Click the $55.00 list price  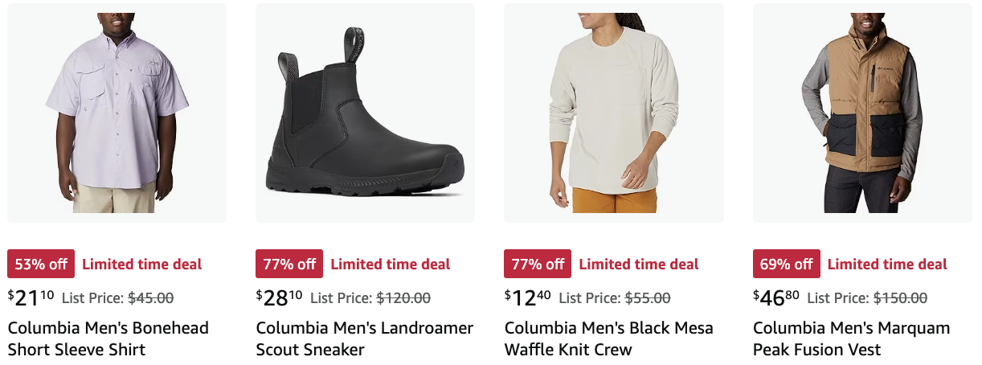click(648, 297)
